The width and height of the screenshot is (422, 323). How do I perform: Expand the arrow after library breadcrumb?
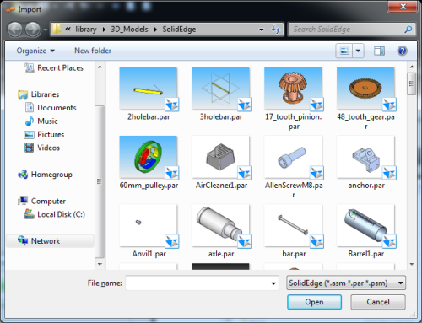[104, 30]
